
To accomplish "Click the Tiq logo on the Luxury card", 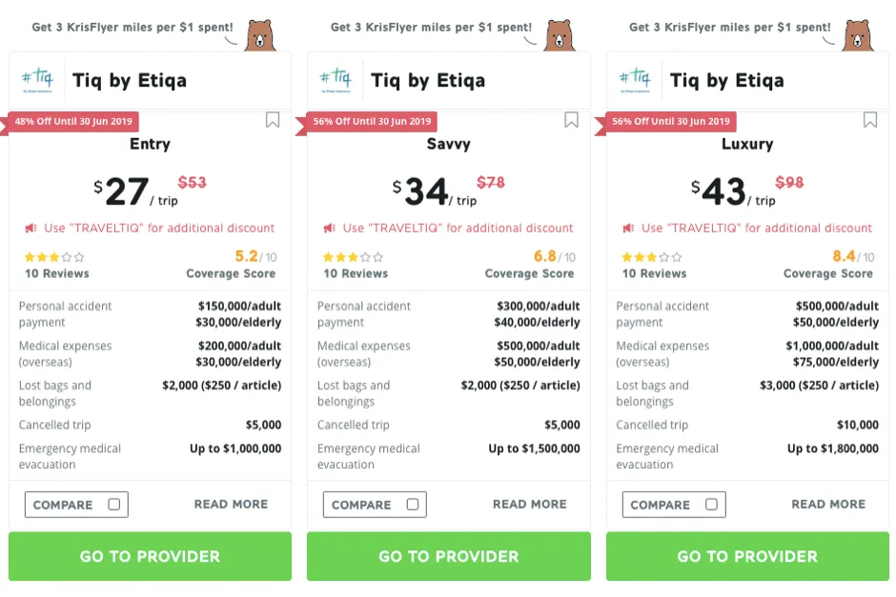I will click(x=637, y=79).
